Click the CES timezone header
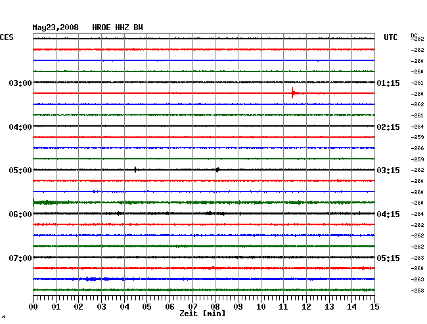427x324 pixels. coord(7,37)
